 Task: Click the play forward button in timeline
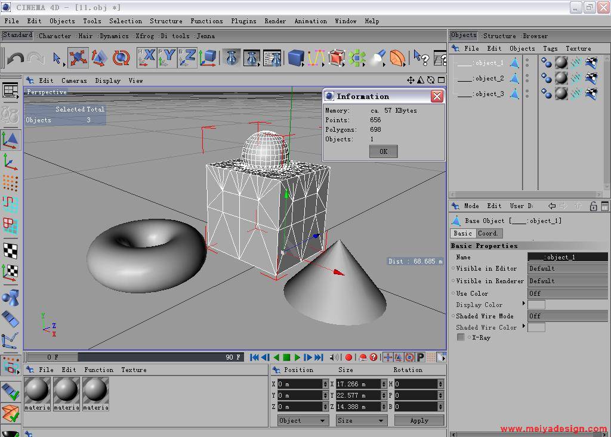297,357
